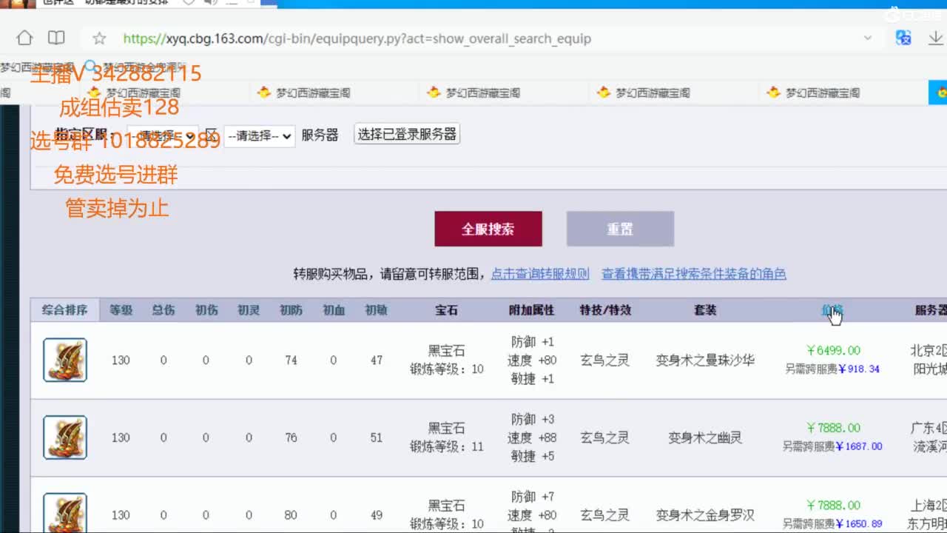Open equipment thumbnail in 变身术之幽灵 row

point(65,438)
